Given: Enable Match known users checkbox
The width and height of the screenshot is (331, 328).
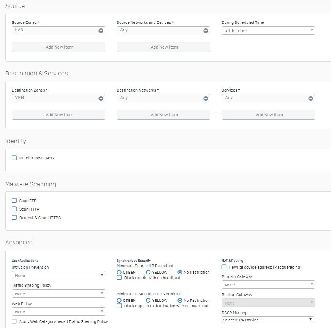Looking at the screenshot, I should 14,158.
